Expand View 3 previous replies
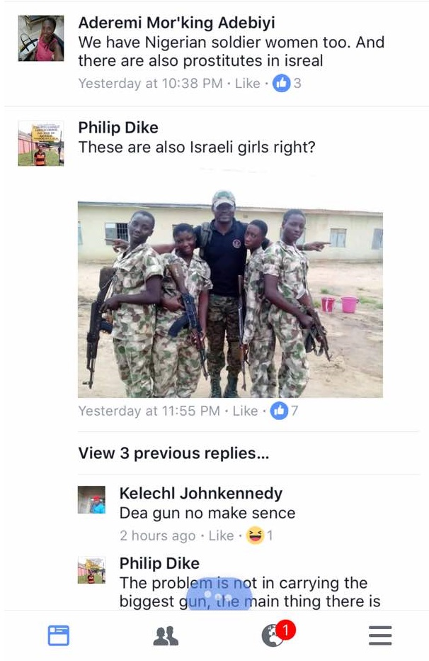 pos(173,453)
